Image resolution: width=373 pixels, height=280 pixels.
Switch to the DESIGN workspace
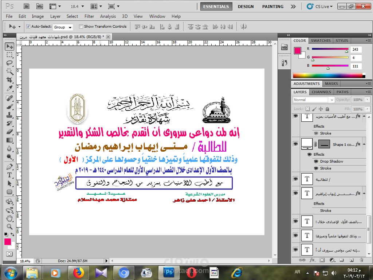246,6
